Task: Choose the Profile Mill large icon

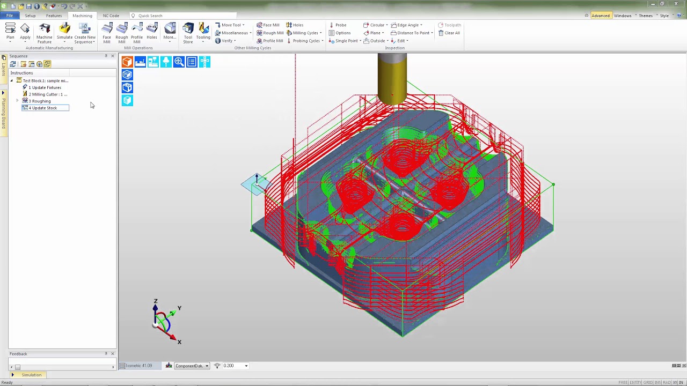Action: pos(137,32)
